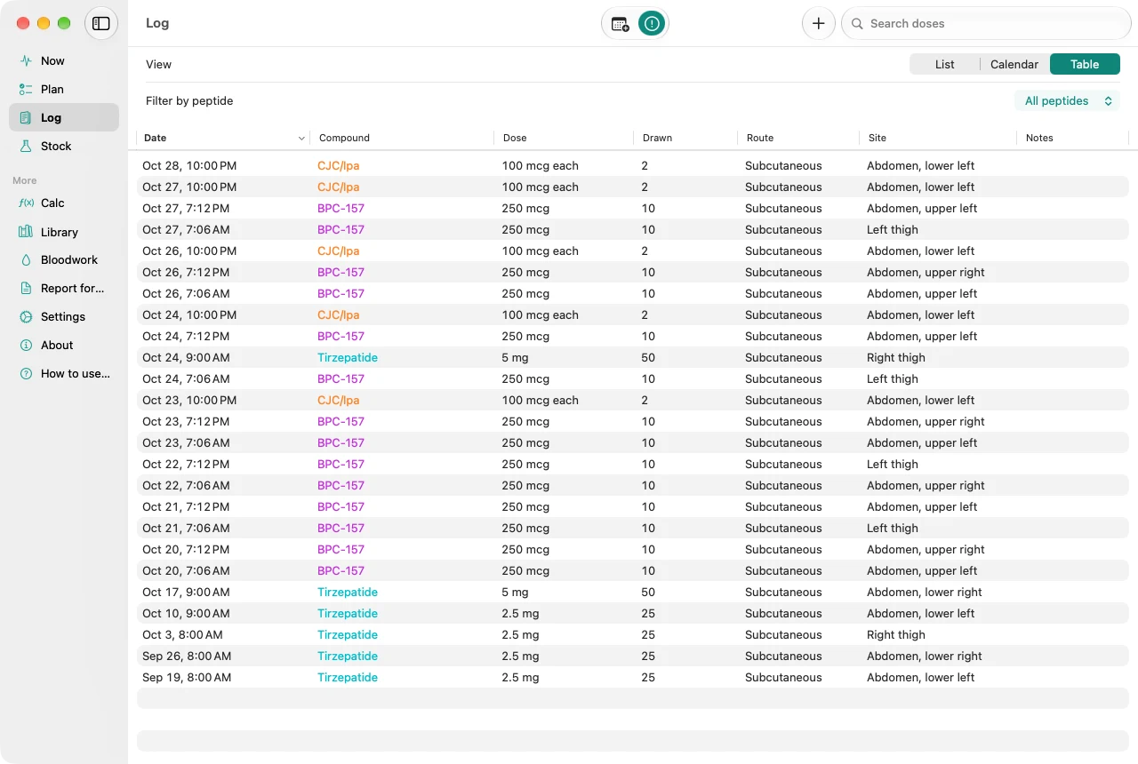Screen dimensions: 1138x764
Task: Open the Now view in sidebar
Action: [x=64, y=60]
